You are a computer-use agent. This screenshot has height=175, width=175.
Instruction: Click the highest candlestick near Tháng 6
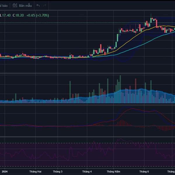(x=151, y=19)
